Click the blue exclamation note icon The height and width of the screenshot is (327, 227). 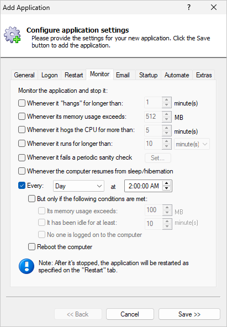(x=27, y=266)
